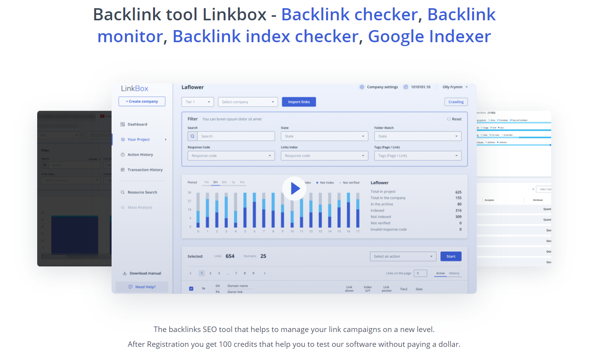This screenshot has width=595, height=357.
Task: Click the Mass Analysis icon
Action: (123, 207)
